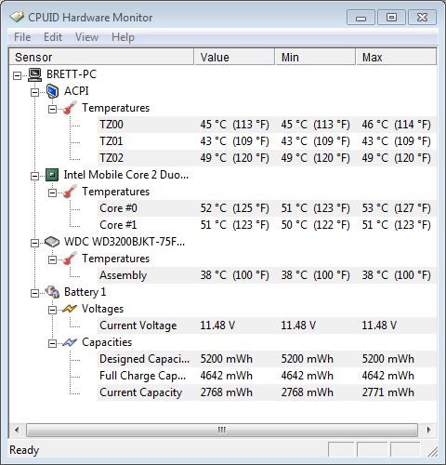Click the Intel Core 2 Duo chip icon
Viewport: 446px width, 465px height.
[52, 175]
